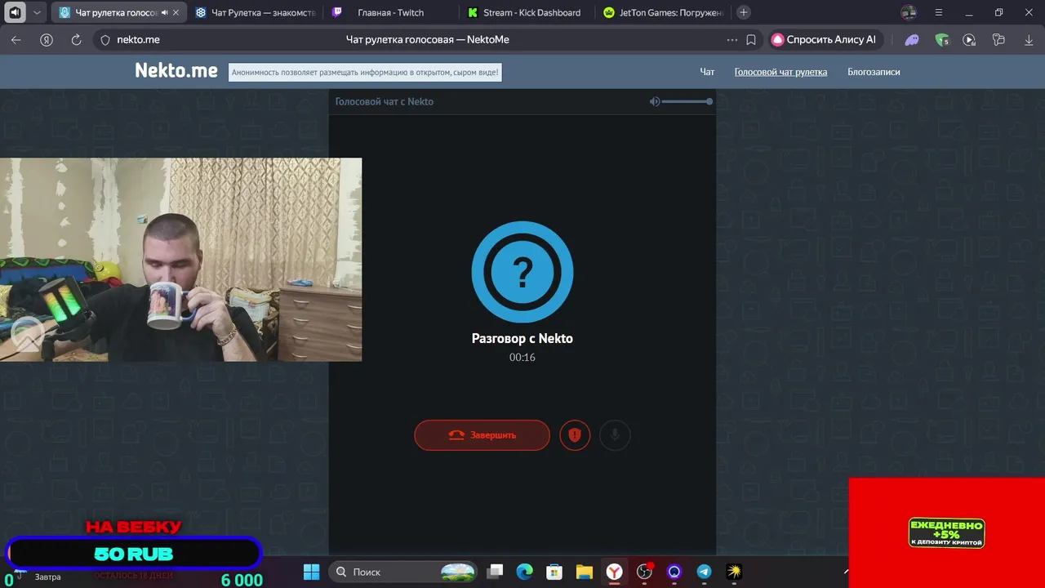
Task: Open Microsoft Store from taskbar
Action: pos(554,572)
